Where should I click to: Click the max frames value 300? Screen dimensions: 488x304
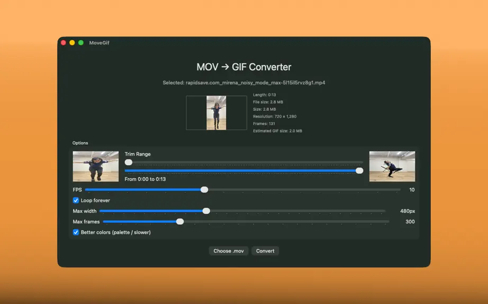pyautogui.click(x=410, y=222)
